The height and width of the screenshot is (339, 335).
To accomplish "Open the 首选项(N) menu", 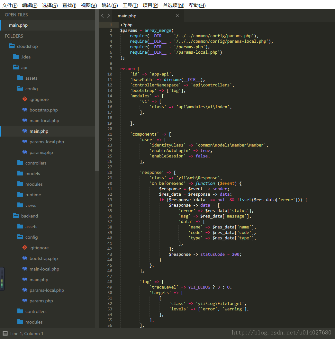I will pyautogui.click(x=174, y=5).
